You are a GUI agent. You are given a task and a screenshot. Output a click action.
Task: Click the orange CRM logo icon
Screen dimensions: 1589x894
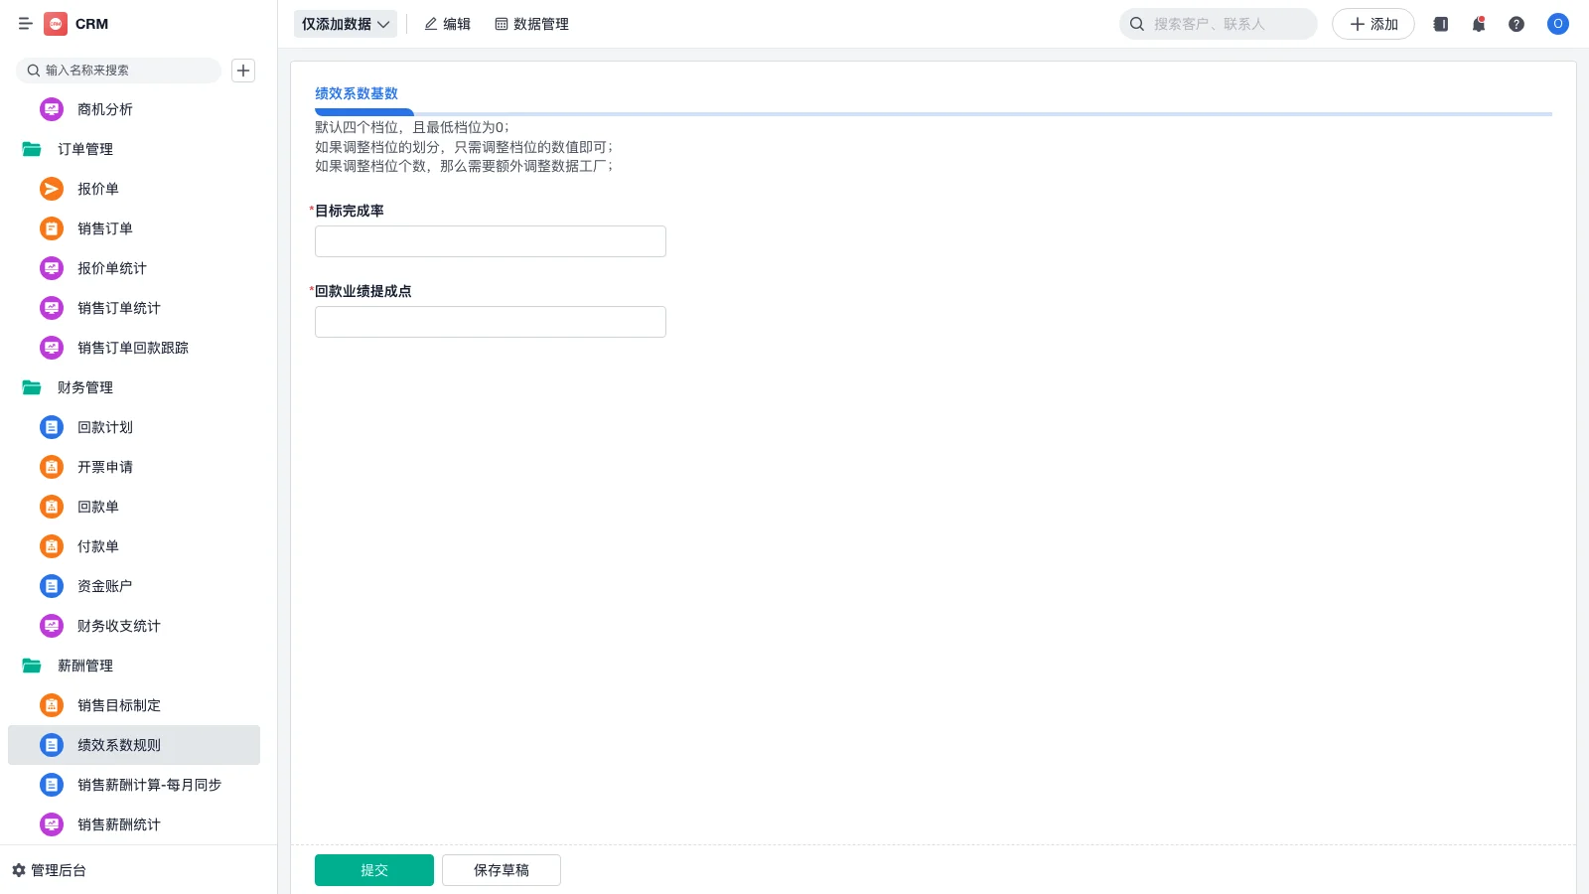tap(56, 23)
